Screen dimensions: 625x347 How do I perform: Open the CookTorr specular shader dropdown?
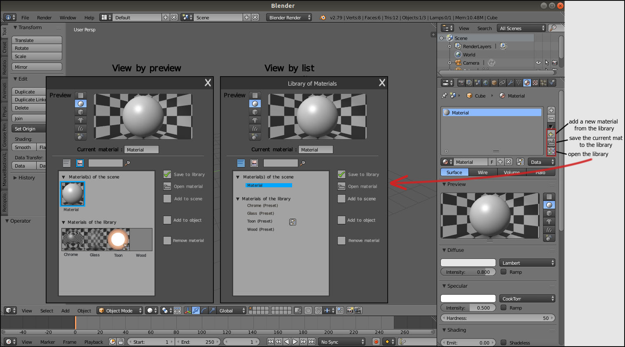coord(527,298)
